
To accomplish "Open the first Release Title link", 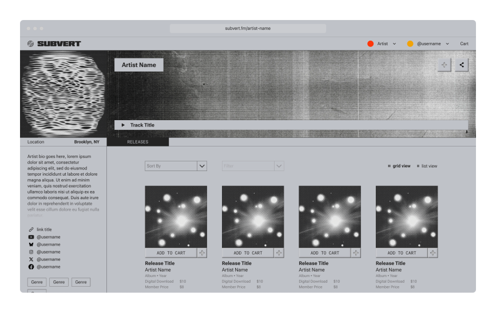I will [160, 263].
